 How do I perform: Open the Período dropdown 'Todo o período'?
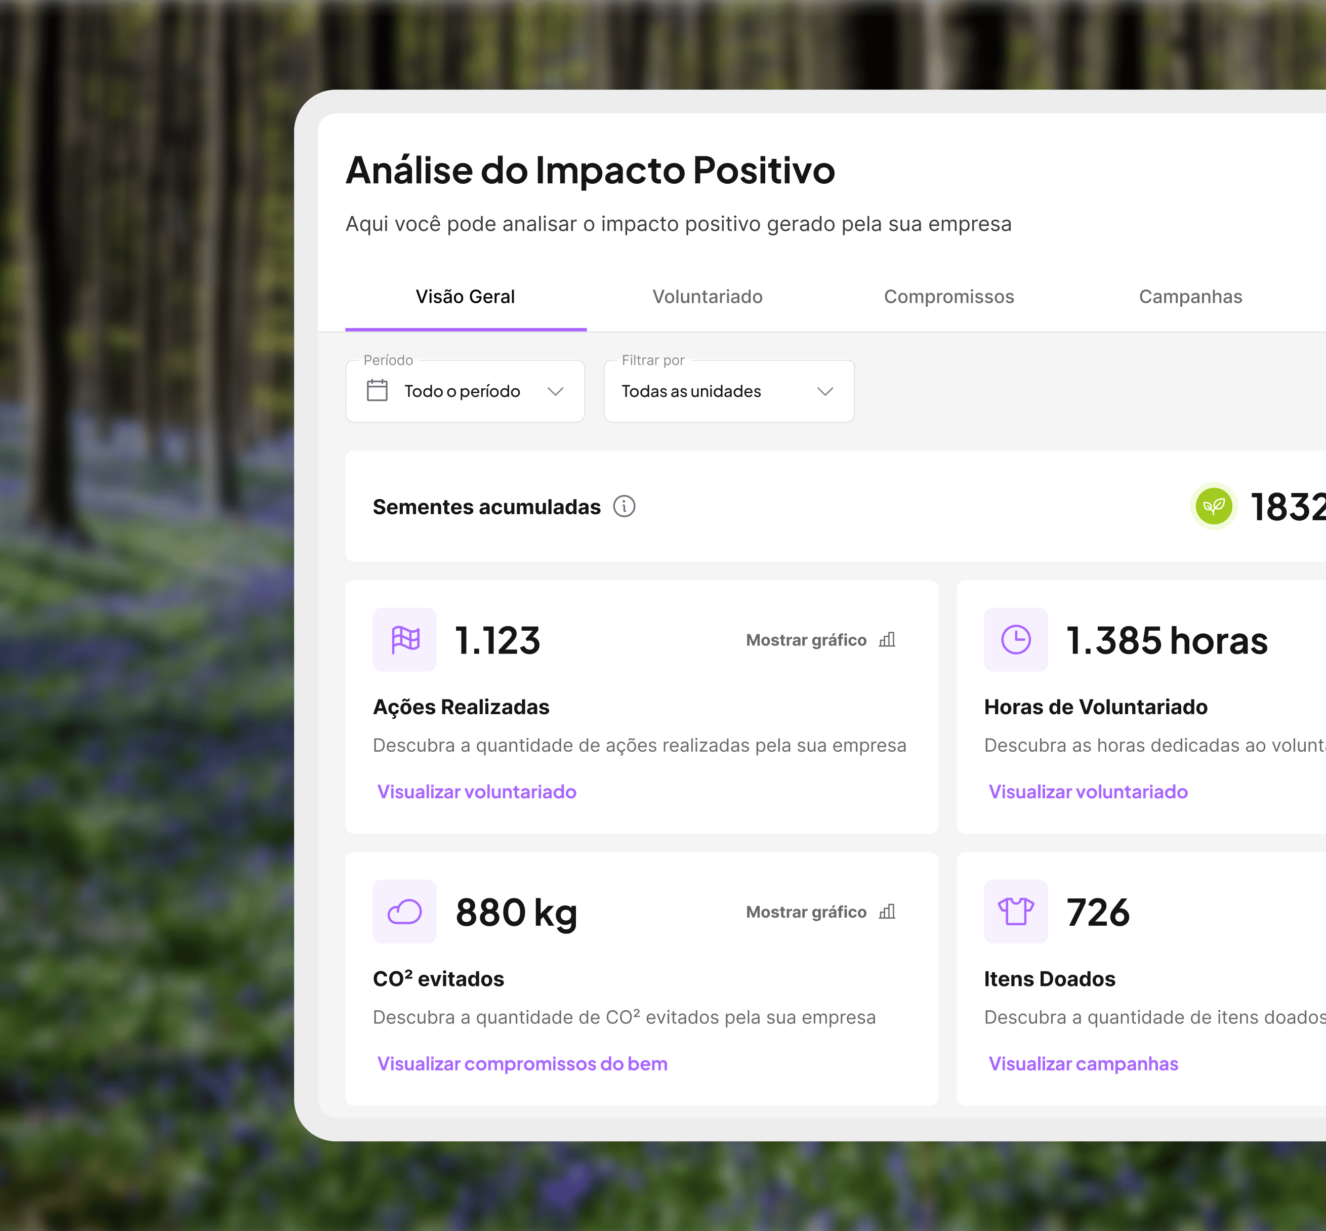click(x=465, y=391)
